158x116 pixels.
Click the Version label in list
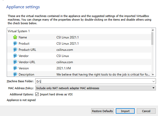click(24, 68)
